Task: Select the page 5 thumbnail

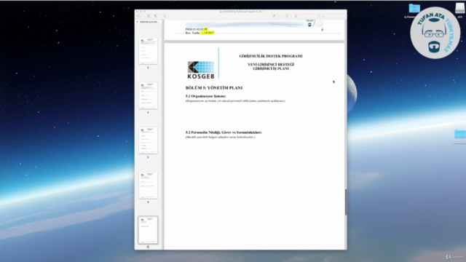Action: pyautogui.click(x=148, y=140)
